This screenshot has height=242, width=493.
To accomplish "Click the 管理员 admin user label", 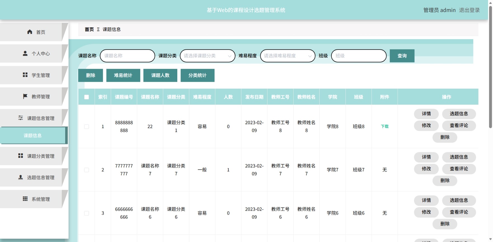I will click(439, 10).
